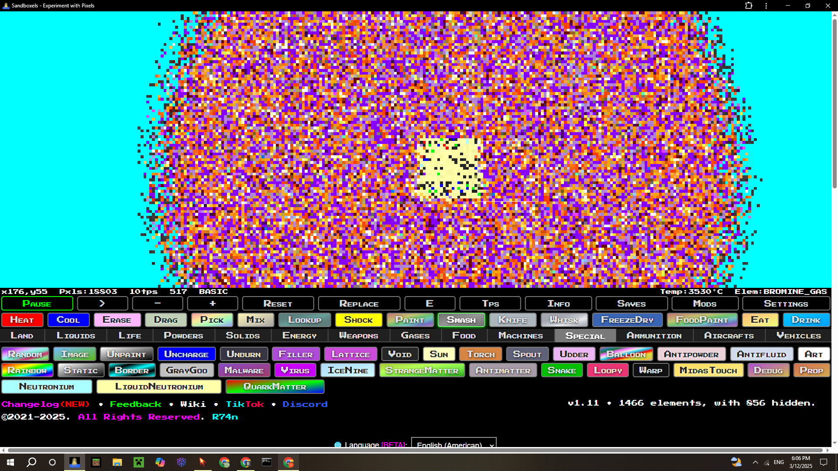The width and height of the screenshot is (838, 471).
Task: Select the Smash tool
Action: 461,320
